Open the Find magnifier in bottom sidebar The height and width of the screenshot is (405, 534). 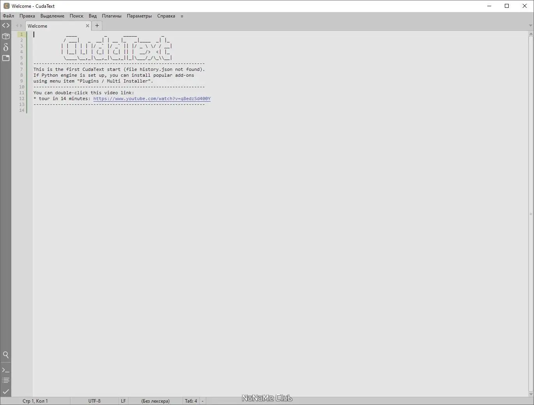[6, 355]
